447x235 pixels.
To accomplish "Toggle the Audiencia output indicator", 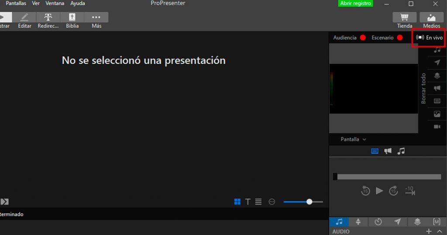I will pos(363,38).
